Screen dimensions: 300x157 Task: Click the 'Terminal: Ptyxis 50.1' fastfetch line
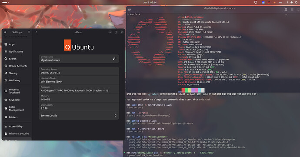[190, 57]
